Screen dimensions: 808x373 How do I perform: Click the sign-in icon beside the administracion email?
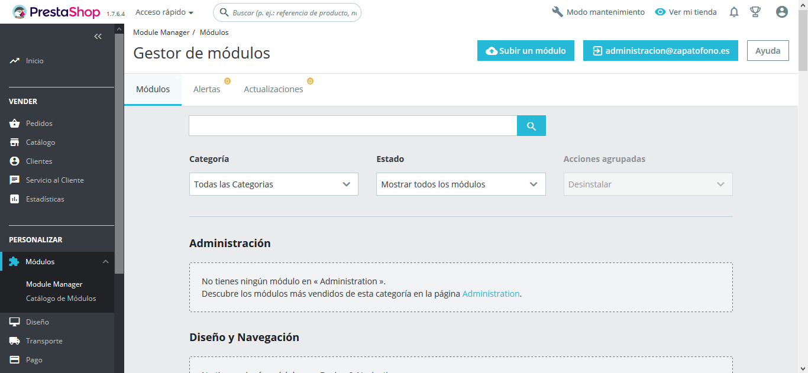click(597, 51)
